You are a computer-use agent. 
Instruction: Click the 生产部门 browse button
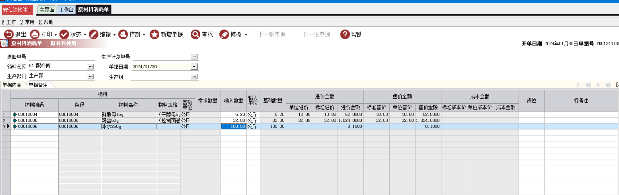pyautogui.click(x=91, y=77)
